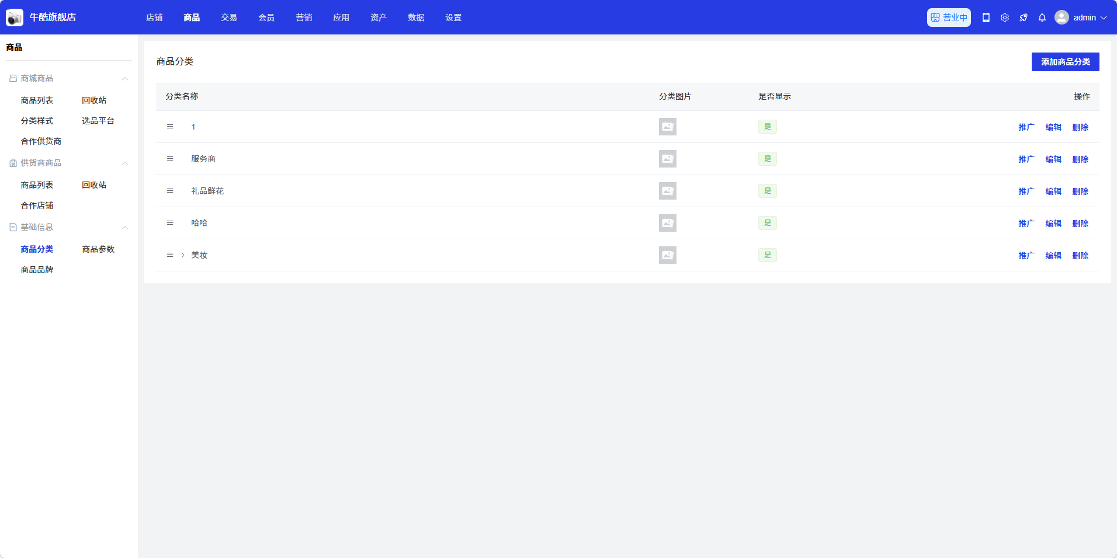Click the 添加商品分类 button

[1066, 62]
